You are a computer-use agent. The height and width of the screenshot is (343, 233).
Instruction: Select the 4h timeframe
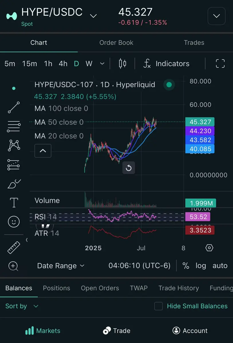tap(63, 64)
